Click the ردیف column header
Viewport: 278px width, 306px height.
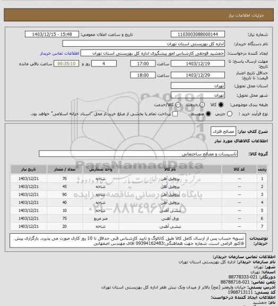pos(262,169)
